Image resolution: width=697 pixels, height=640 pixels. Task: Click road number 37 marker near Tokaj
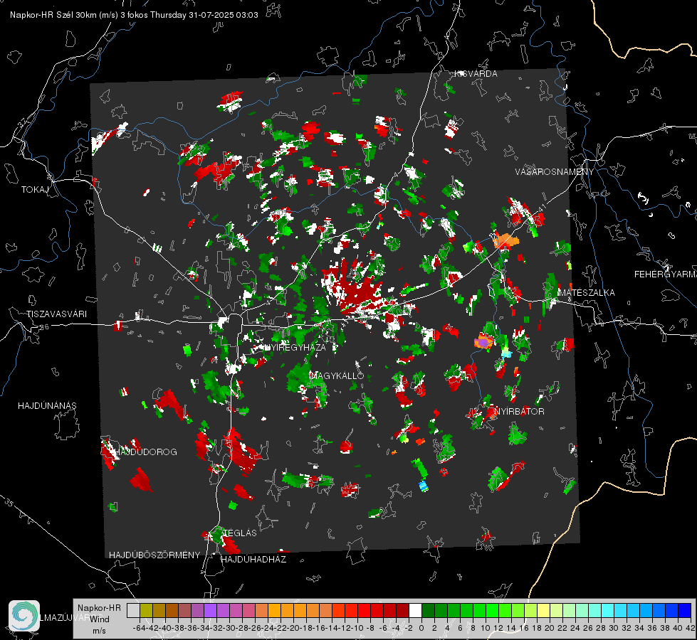point(23,123)
